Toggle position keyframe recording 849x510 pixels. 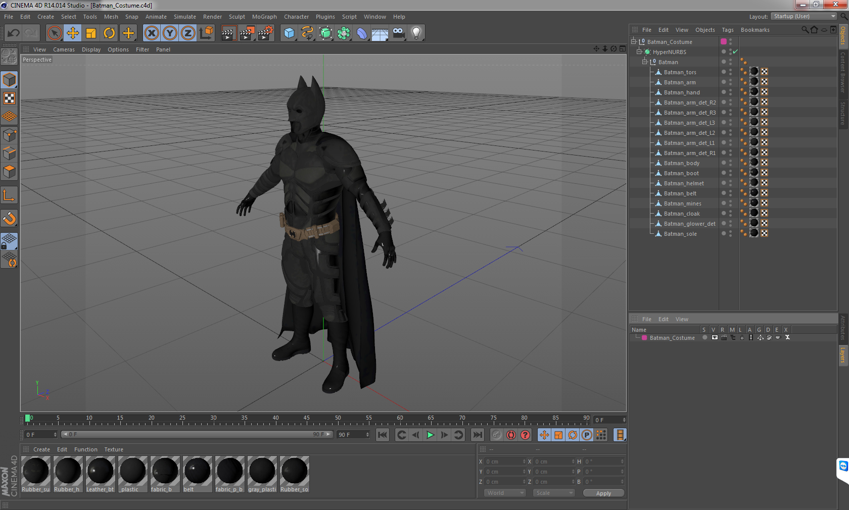(544, 435)
